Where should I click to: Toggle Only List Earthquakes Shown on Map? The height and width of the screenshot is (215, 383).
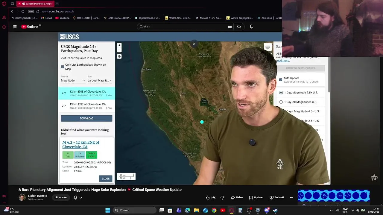tap(63, 67)
